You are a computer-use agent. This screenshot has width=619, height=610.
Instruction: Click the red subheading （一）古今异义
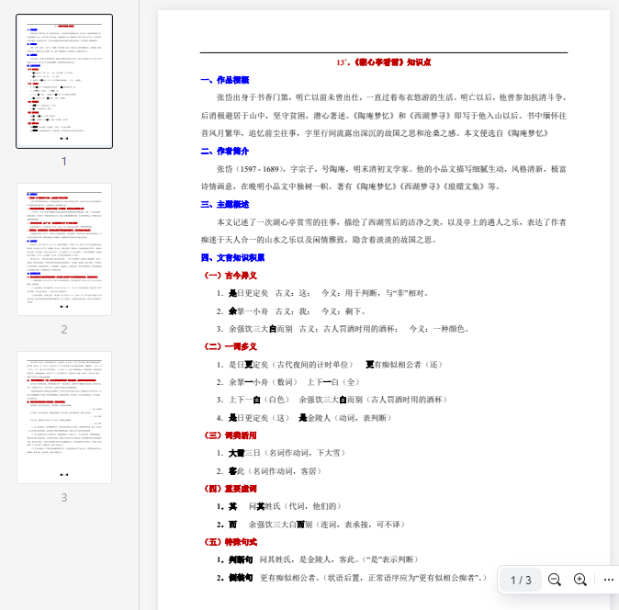point(230,275)
